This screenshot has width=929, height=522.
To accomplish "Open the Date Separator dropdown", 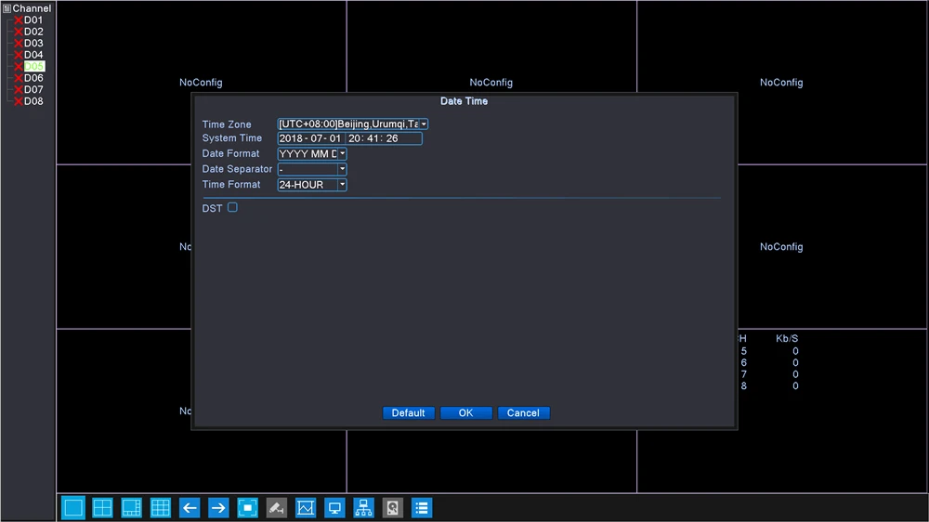I will [342, 169].
